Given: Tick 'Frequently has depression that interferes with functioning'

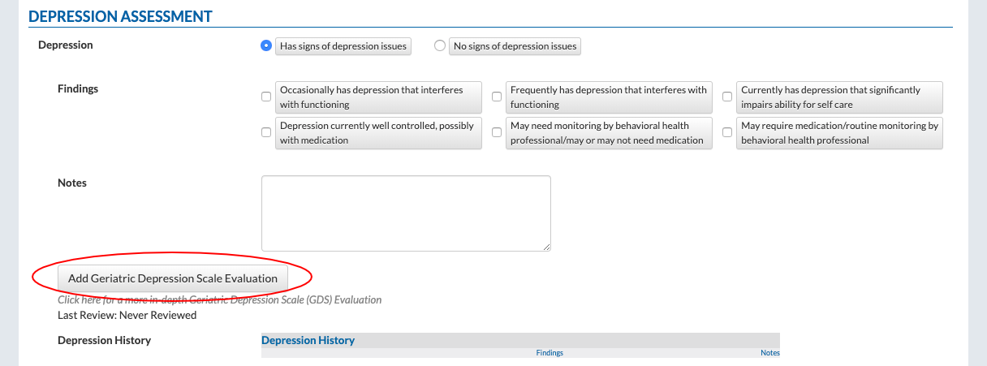Looking at the screenshot, I should click(497, 97).
